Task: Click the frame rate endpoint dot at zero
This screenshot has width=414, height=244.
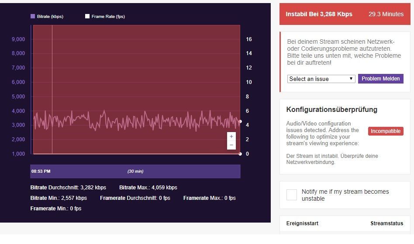Action: click(x=240, y=154)
